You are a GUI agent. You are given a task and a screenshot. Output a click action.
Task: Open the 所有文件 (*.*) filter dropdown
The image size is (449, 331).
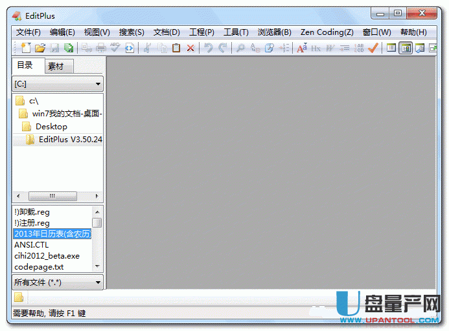coord(58,283)
